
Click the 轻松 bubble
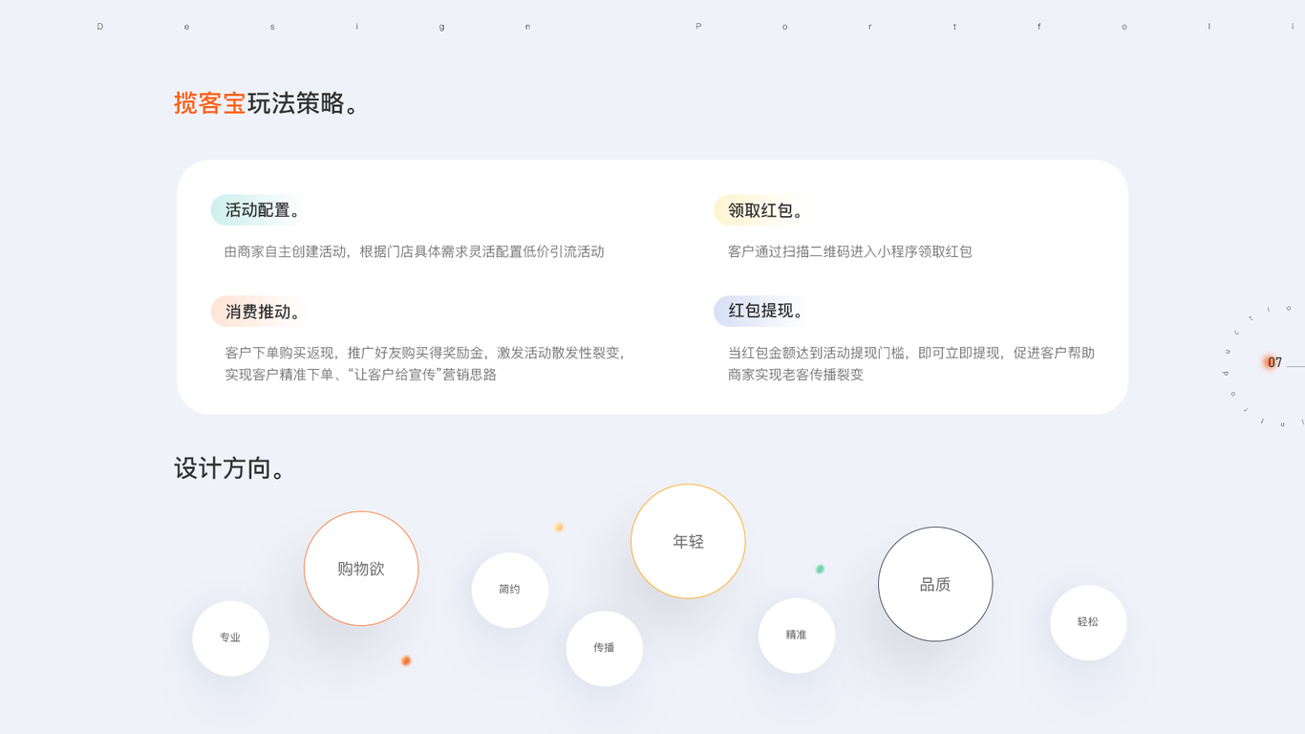[x=1088, y=622]
